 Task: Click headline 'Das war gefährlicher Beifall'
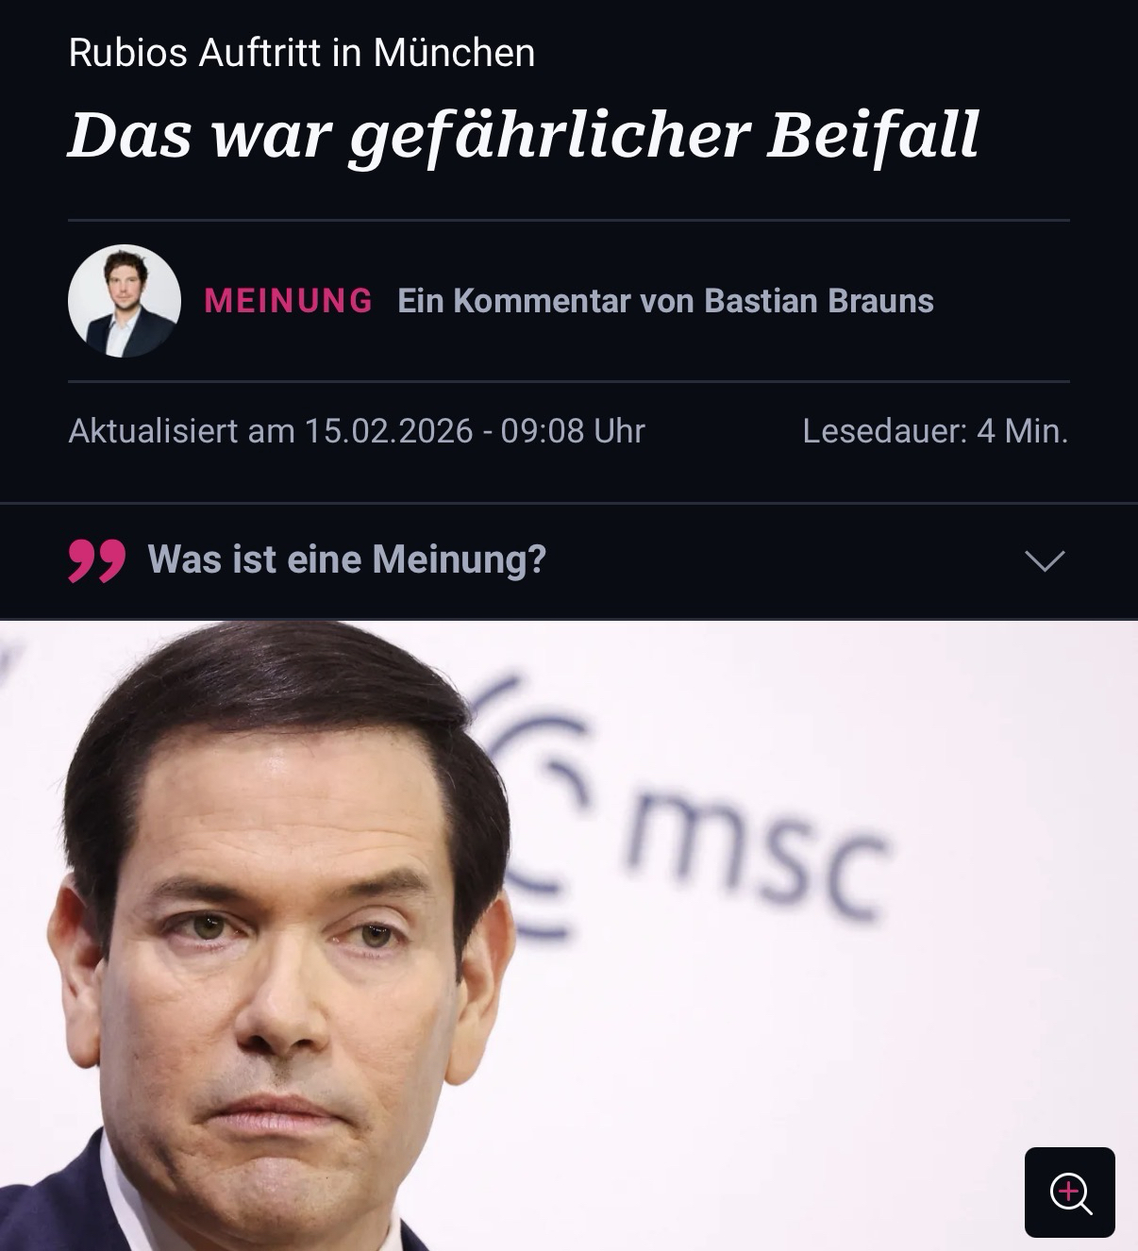(524, 136)
